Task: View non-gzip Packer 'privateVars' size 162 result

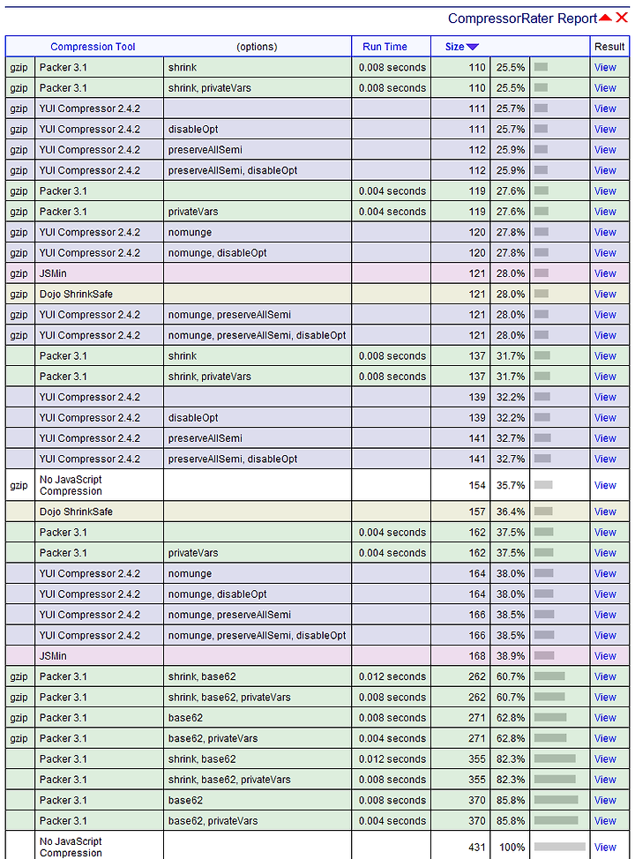Action: [x=605, y=553]
